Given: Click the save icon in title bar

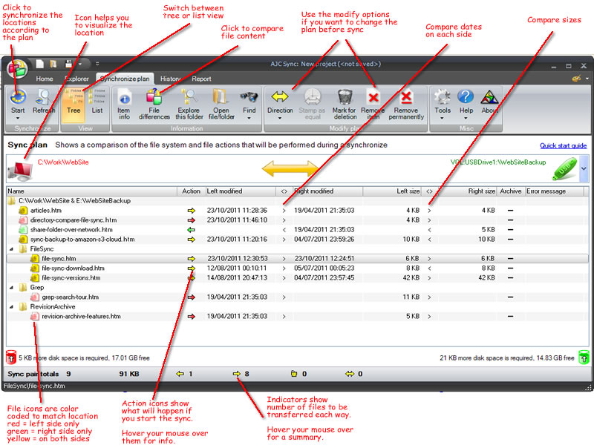Looking at the screenshot, I should [x=68, y=64].
